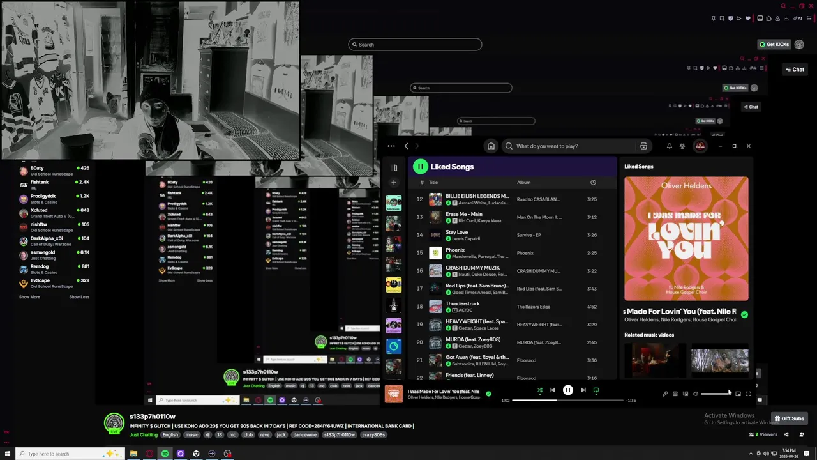Seek on the Spotify song progress bar
817x460 pixels.
[567, 401]
